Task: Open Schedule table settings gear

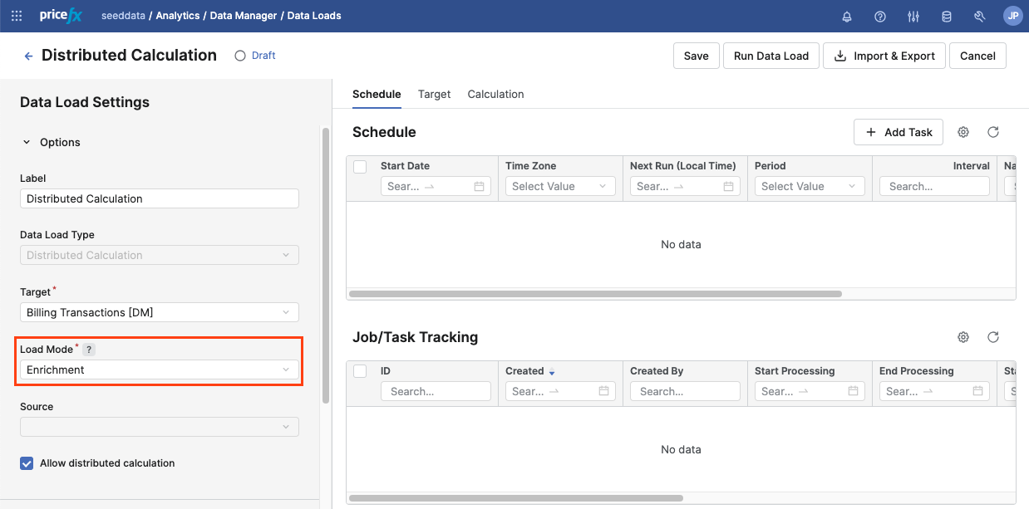Action: point(963,132)
